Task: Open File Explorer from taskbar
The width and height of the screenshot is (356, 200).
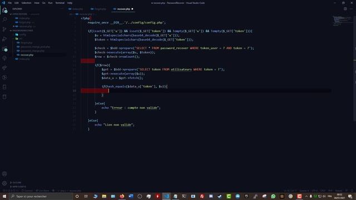Action: click(104, 196)
